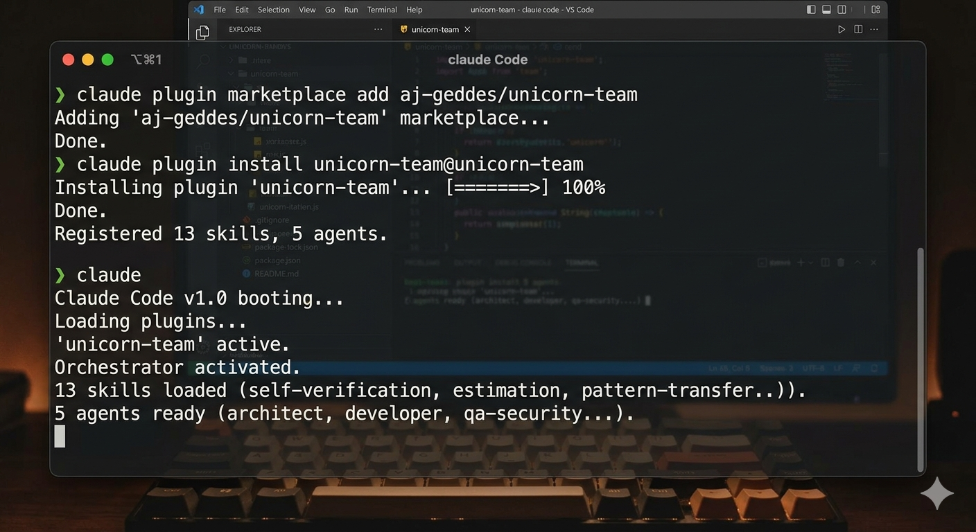Click the ⌥⌘1 shortcut label in terminal
Viewport: 976px width, 532px height.
click(x=146, y=60)
